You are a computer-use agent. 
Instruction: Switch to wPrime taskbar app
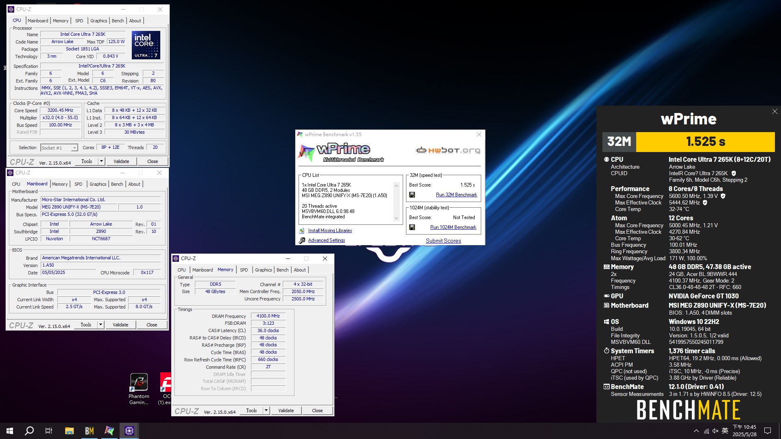point(109,431)
